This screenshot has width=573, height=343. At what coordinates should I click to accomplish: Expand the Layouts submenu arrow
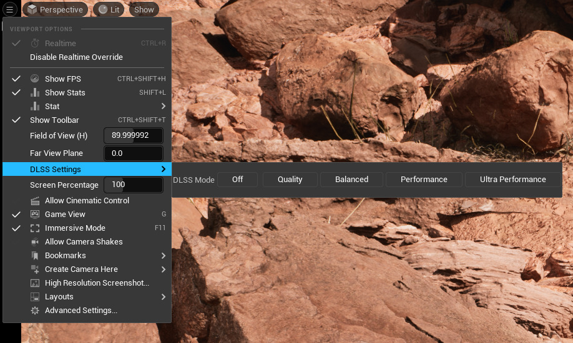[x=163, y=297]
